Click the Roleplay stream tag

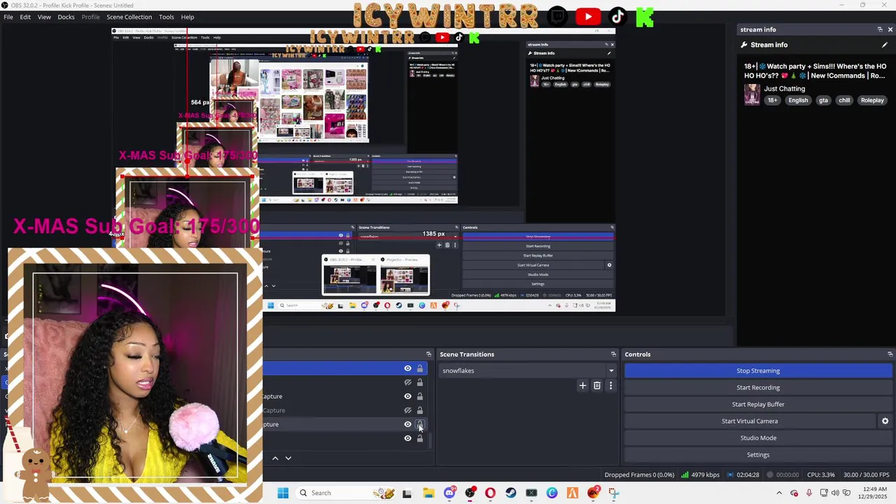872,100
